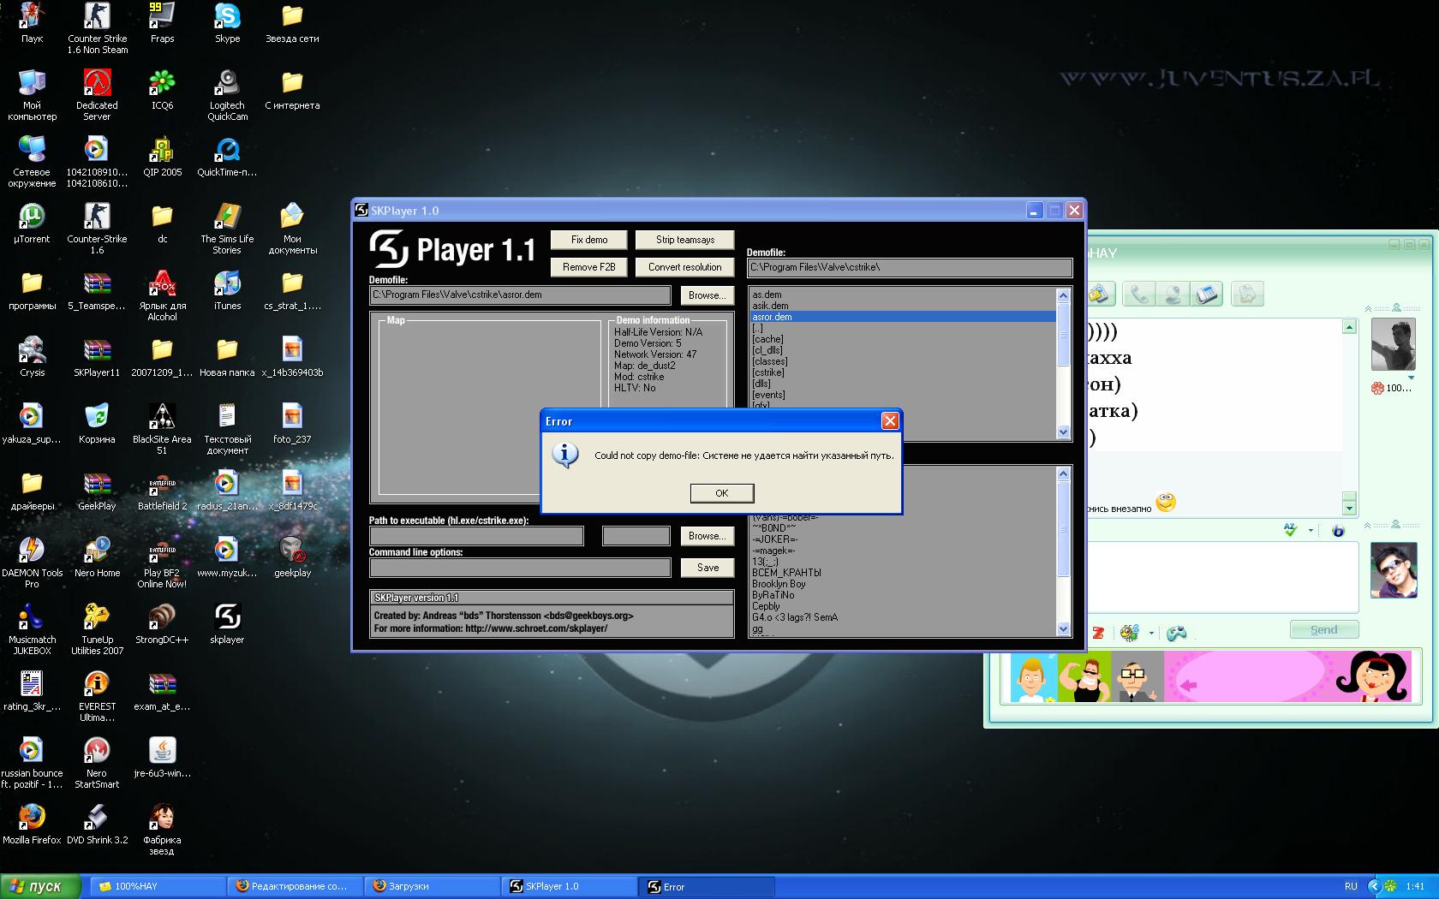Select asik.dem in the file list
This screenshot has height=899, width=1439.
click(x=903, y=306)
